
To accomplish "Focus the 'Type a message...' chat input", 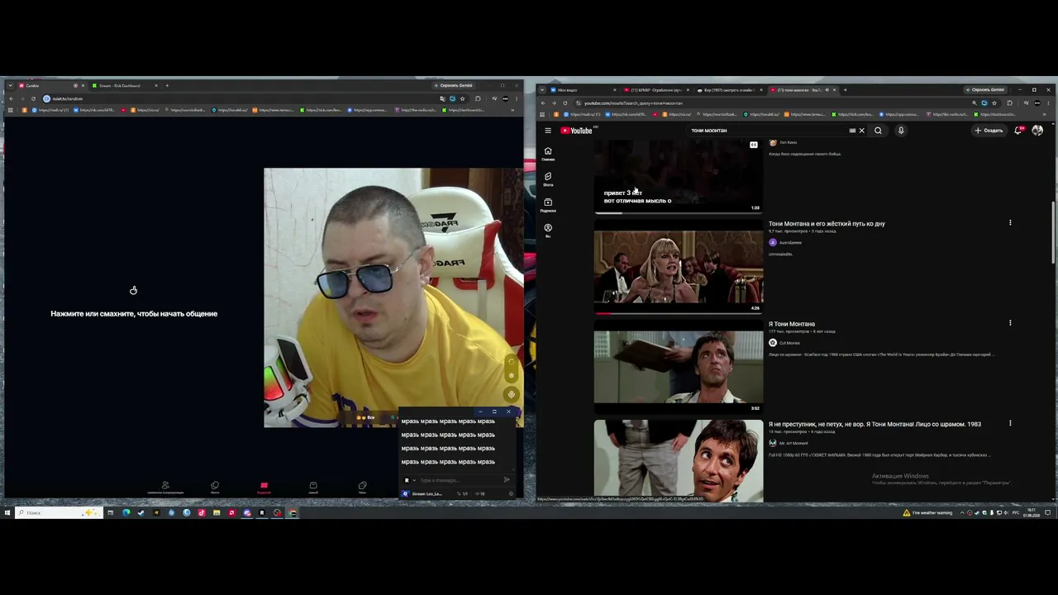I will pyautogui.click(x=459, y=480).
